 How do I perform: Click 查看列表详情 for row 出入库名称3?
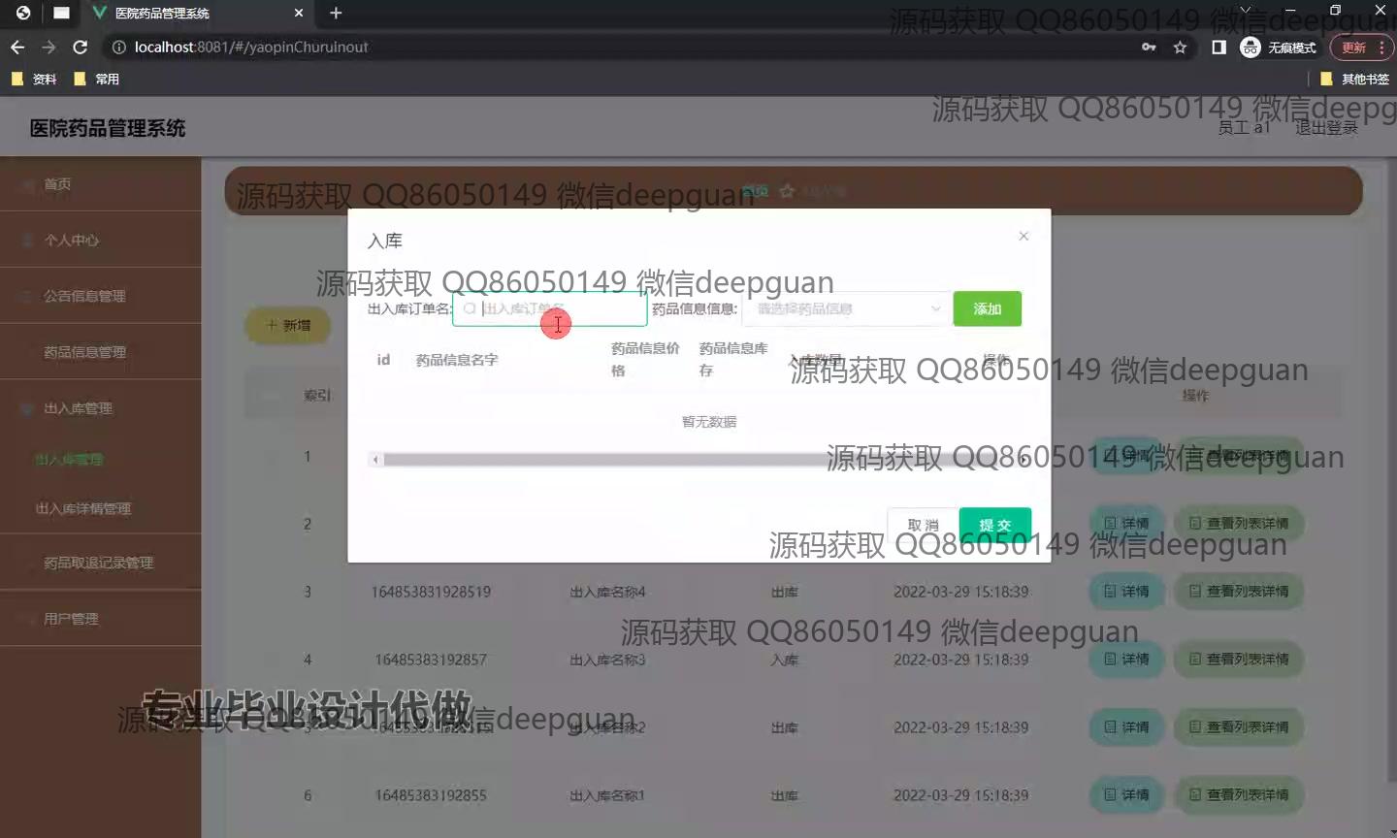point(1239,659)
